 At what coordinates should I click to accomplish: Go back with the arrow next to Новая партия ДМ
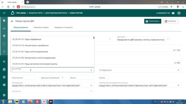click(12, 21)
